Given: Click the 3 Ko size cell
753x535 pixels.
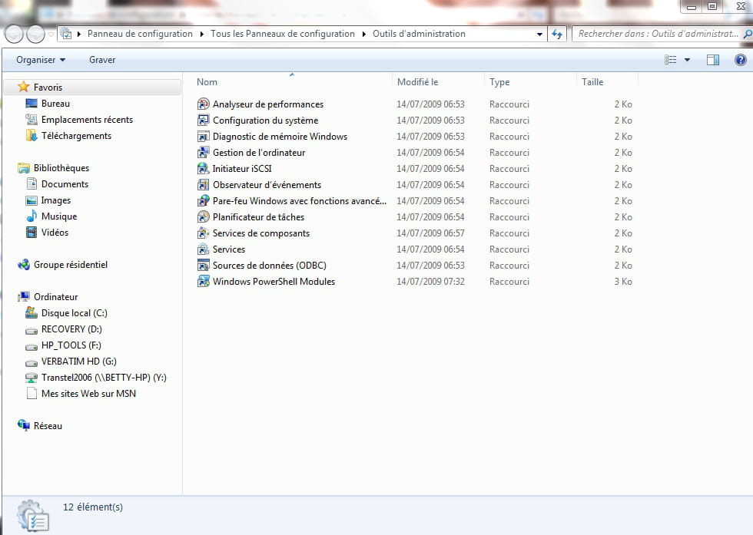Looking at the screenshot, I should (623, 282).
